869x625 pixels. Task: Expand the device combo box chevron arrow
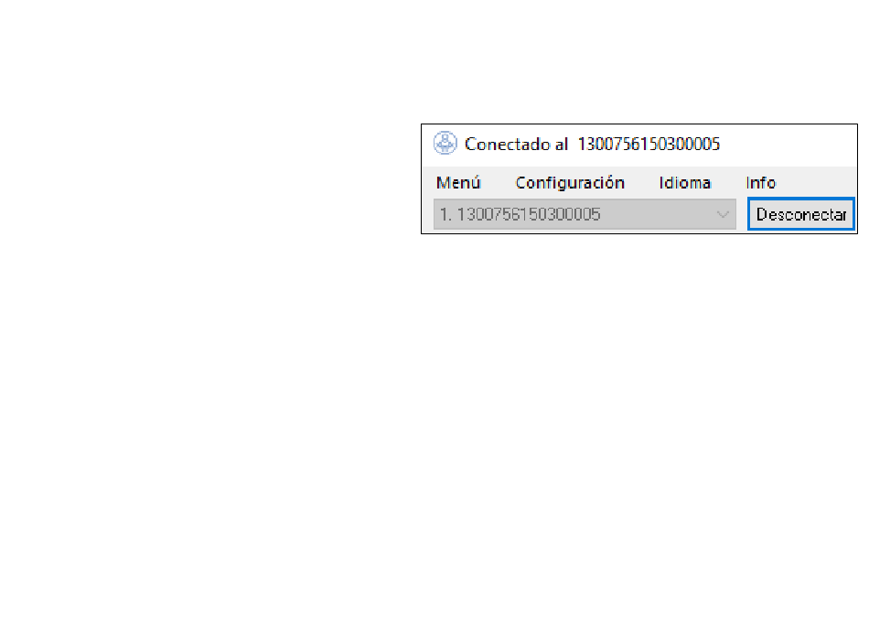pos(722,215)
